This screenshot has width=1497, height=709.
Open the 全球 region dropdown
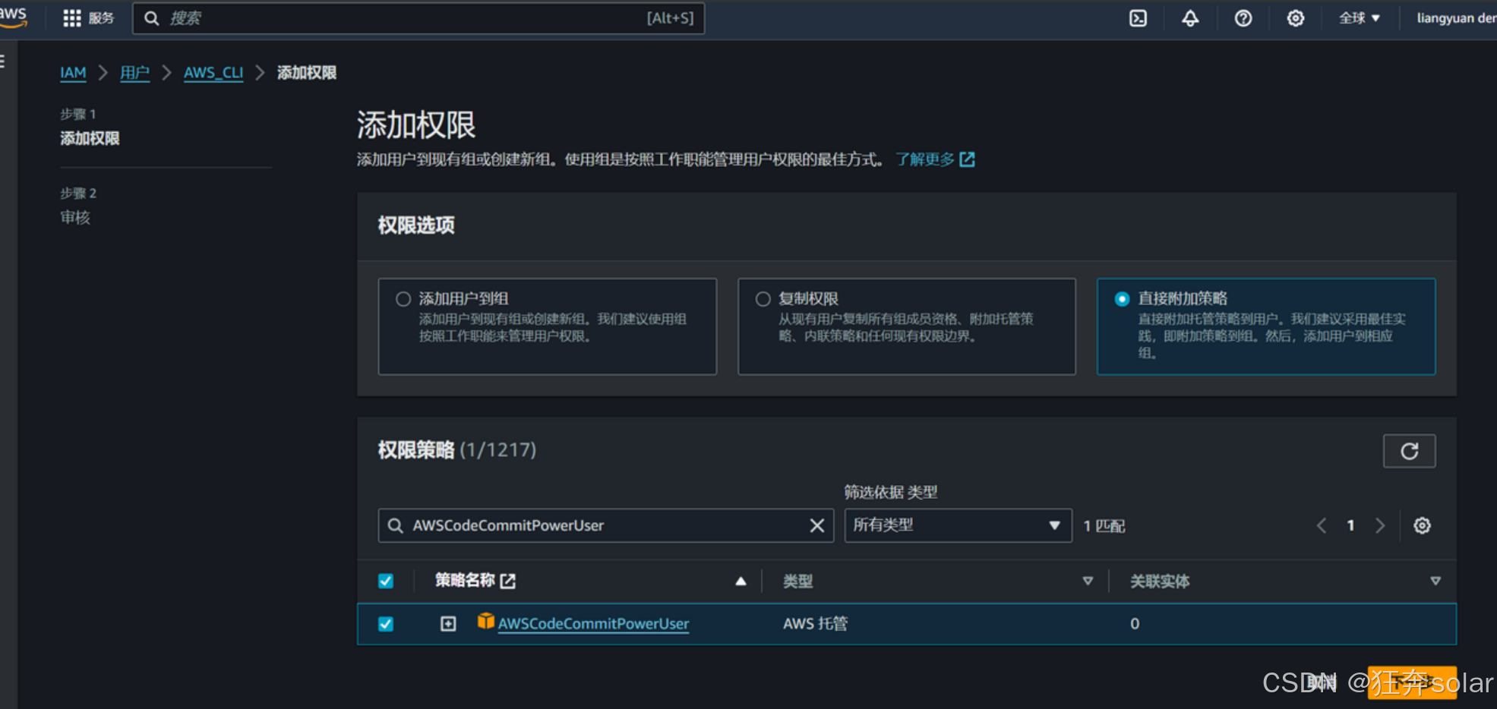coord(1360,18)
